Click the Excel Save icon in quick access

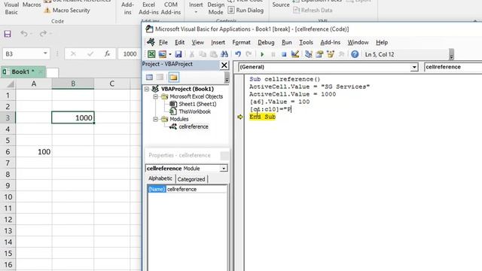[x=8, y=34]
